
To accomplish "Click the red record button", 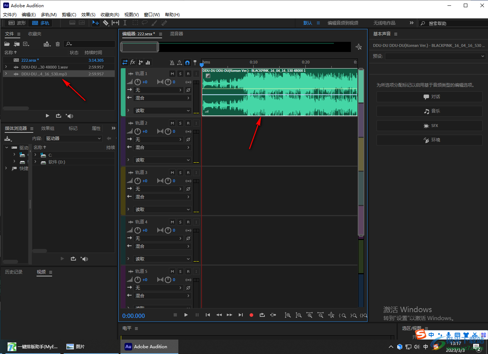I will tap(251, 315).
